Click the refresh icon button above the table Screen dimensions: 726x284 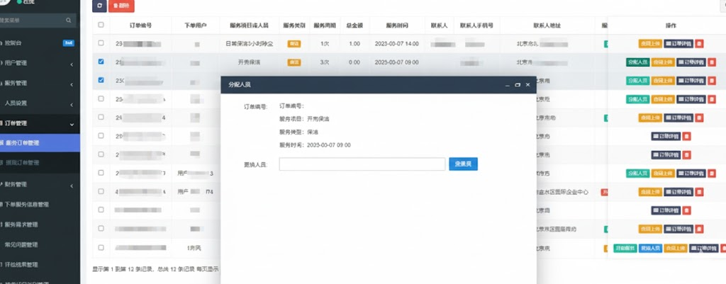[100, 6]
